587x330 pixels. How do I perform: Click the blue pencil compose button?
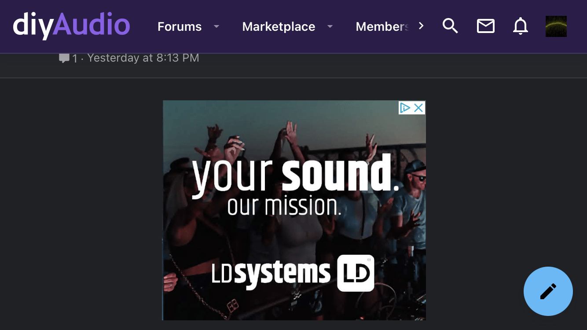548,291
